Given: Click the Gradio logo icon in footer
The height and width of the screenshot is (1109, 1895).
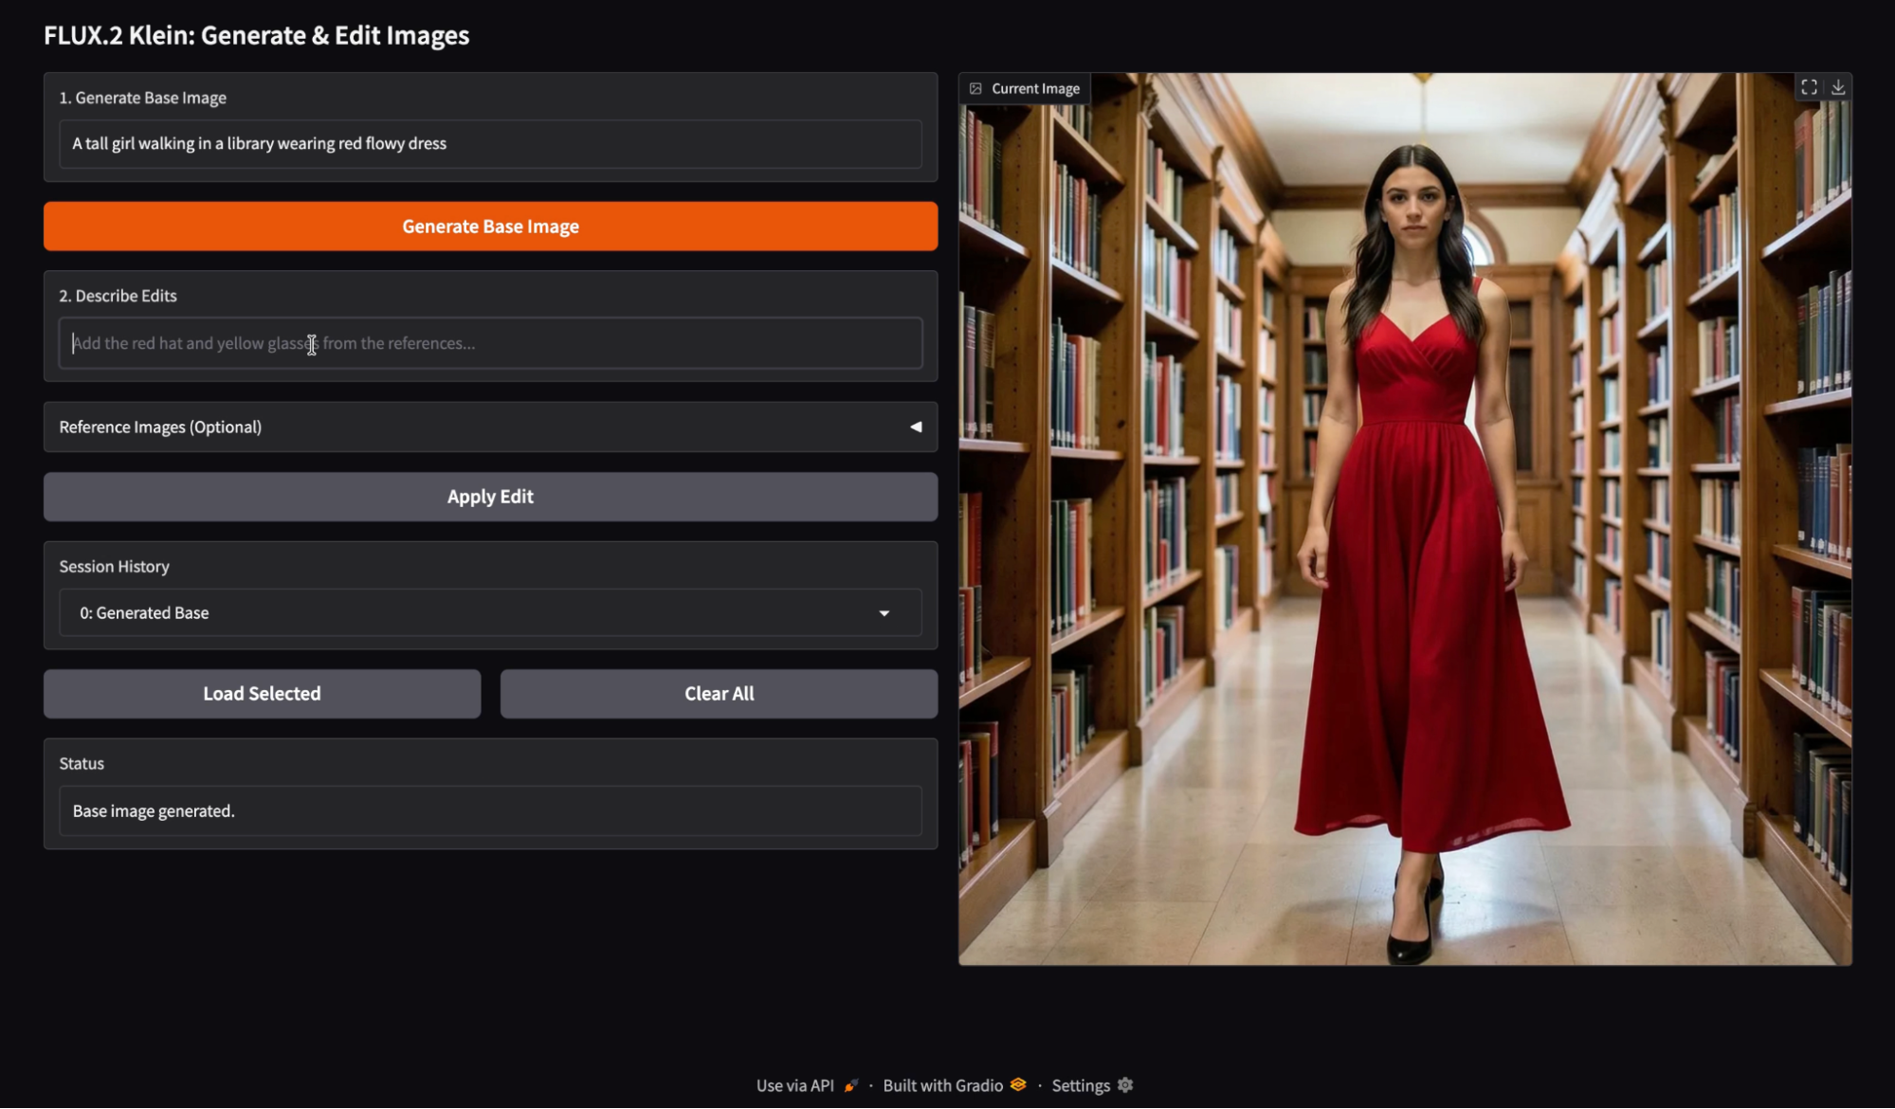Looking at the screenshot, I should coord(1018,1084).
